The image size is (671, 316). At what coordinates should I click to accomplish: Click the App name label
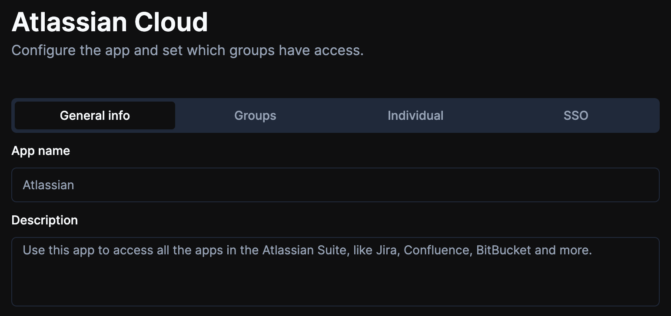point(40,151)
